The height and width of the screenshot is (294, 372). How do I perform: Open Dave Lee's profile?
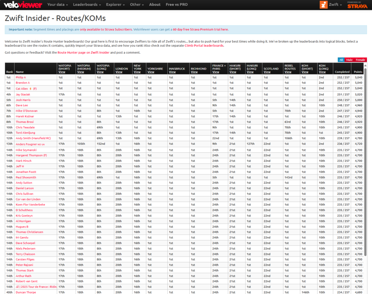[x=22, y=105]
